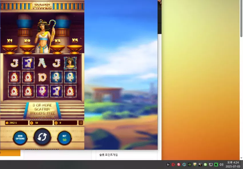Click the Cleopatra character holding the staff
Screen dimensions: 243x169
coord(45,36)
